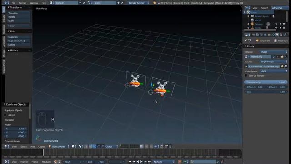
Task: Adjust the Size value slider
Action: coord(266,92)
